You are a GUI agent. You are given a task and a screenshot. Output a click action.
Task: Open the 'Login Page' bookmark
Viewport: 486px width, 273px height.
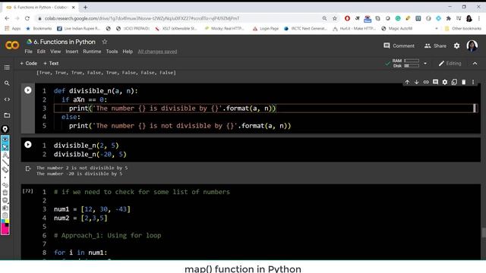266,29
